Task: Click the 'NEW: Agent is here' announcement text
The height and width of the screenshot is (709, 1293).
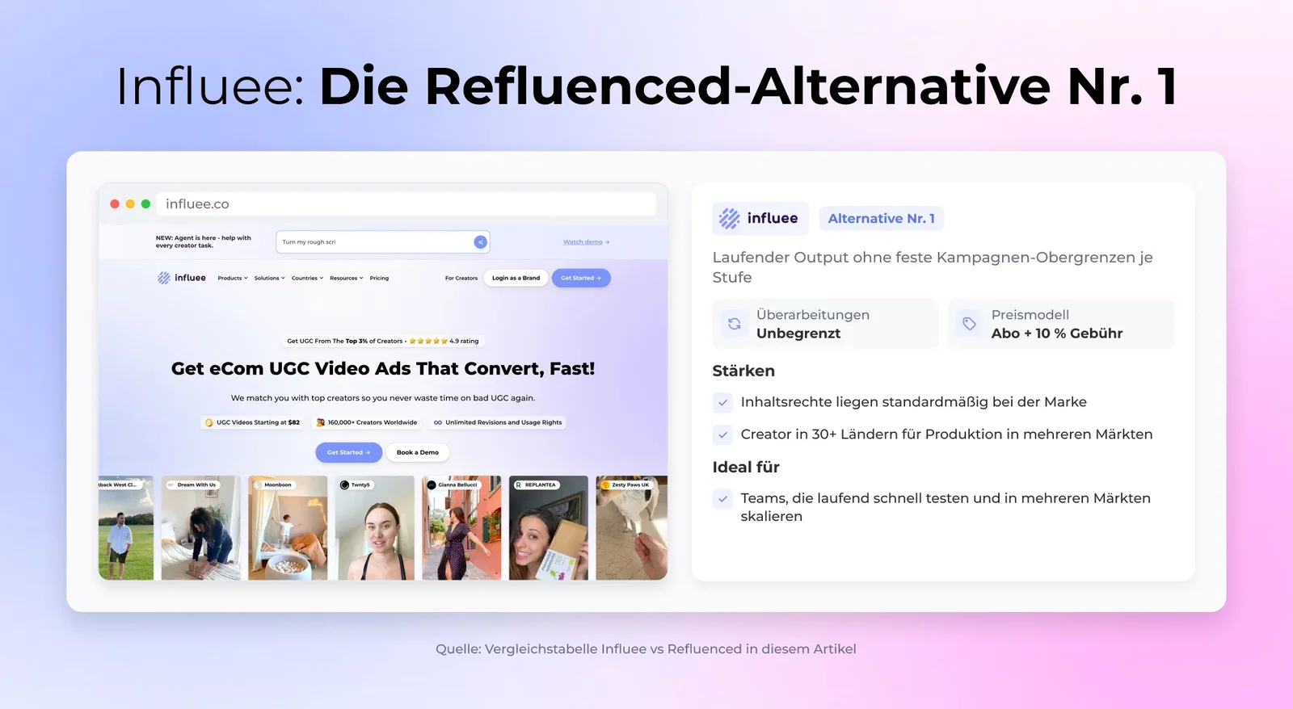Action: click(204, 241)
